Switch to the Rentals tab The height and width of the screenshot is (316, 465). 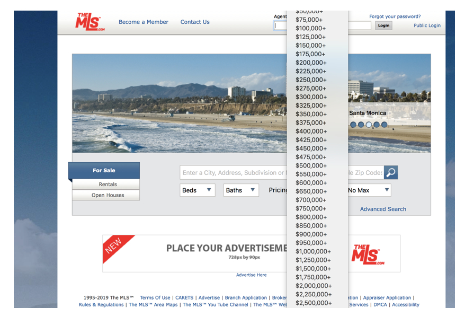108,185
